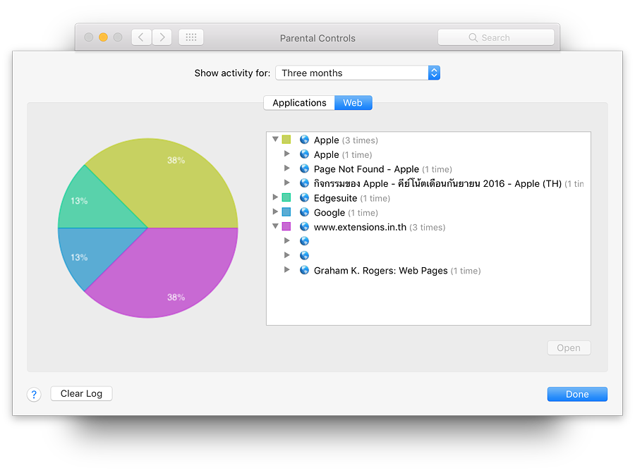
Task: Select the 'Apple (1 time)' row label
Action: tap(343, 154)
